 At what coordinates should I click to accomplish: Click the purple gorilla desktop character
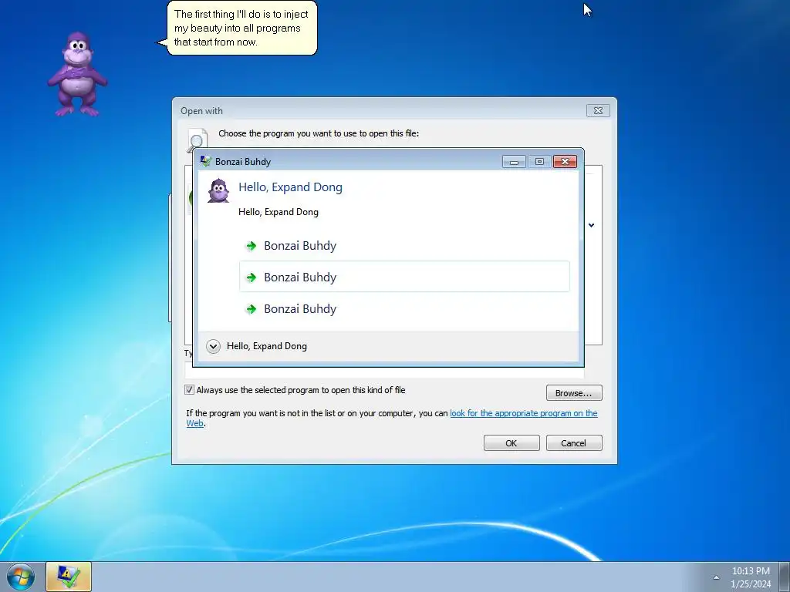pyautogui.click(x=77, y=74)
